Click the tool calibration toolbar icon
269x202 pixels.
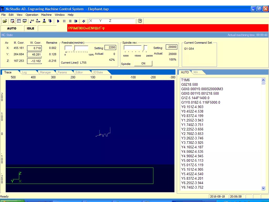[x=44, y=21]
